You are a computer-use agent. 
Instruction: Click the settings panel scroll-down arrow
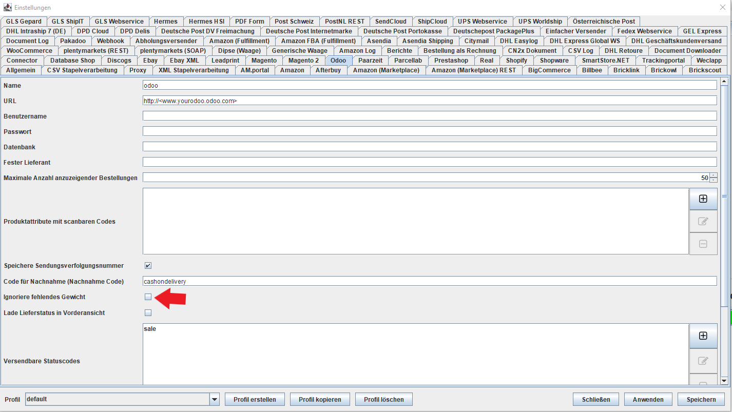(x=724, y=381)
